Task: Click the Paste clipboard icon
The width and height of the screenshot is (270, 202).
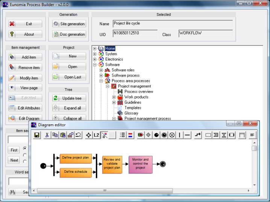Action: click(63, 135)
